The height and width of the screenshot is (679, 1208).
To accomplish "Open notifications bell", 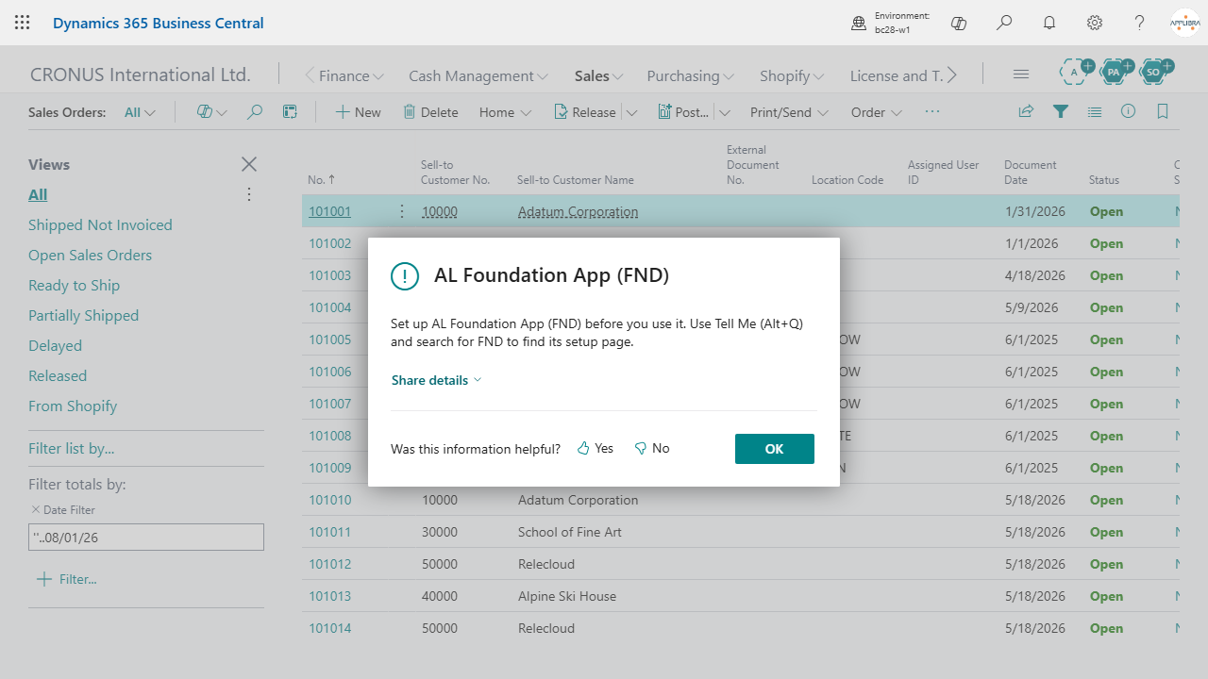I will (x=1049, y=23).
